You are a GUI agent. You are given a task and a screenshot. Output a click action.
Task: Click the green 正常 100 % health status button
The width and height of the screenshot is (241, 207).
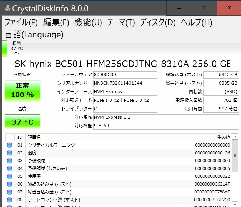tap(22, 91)
